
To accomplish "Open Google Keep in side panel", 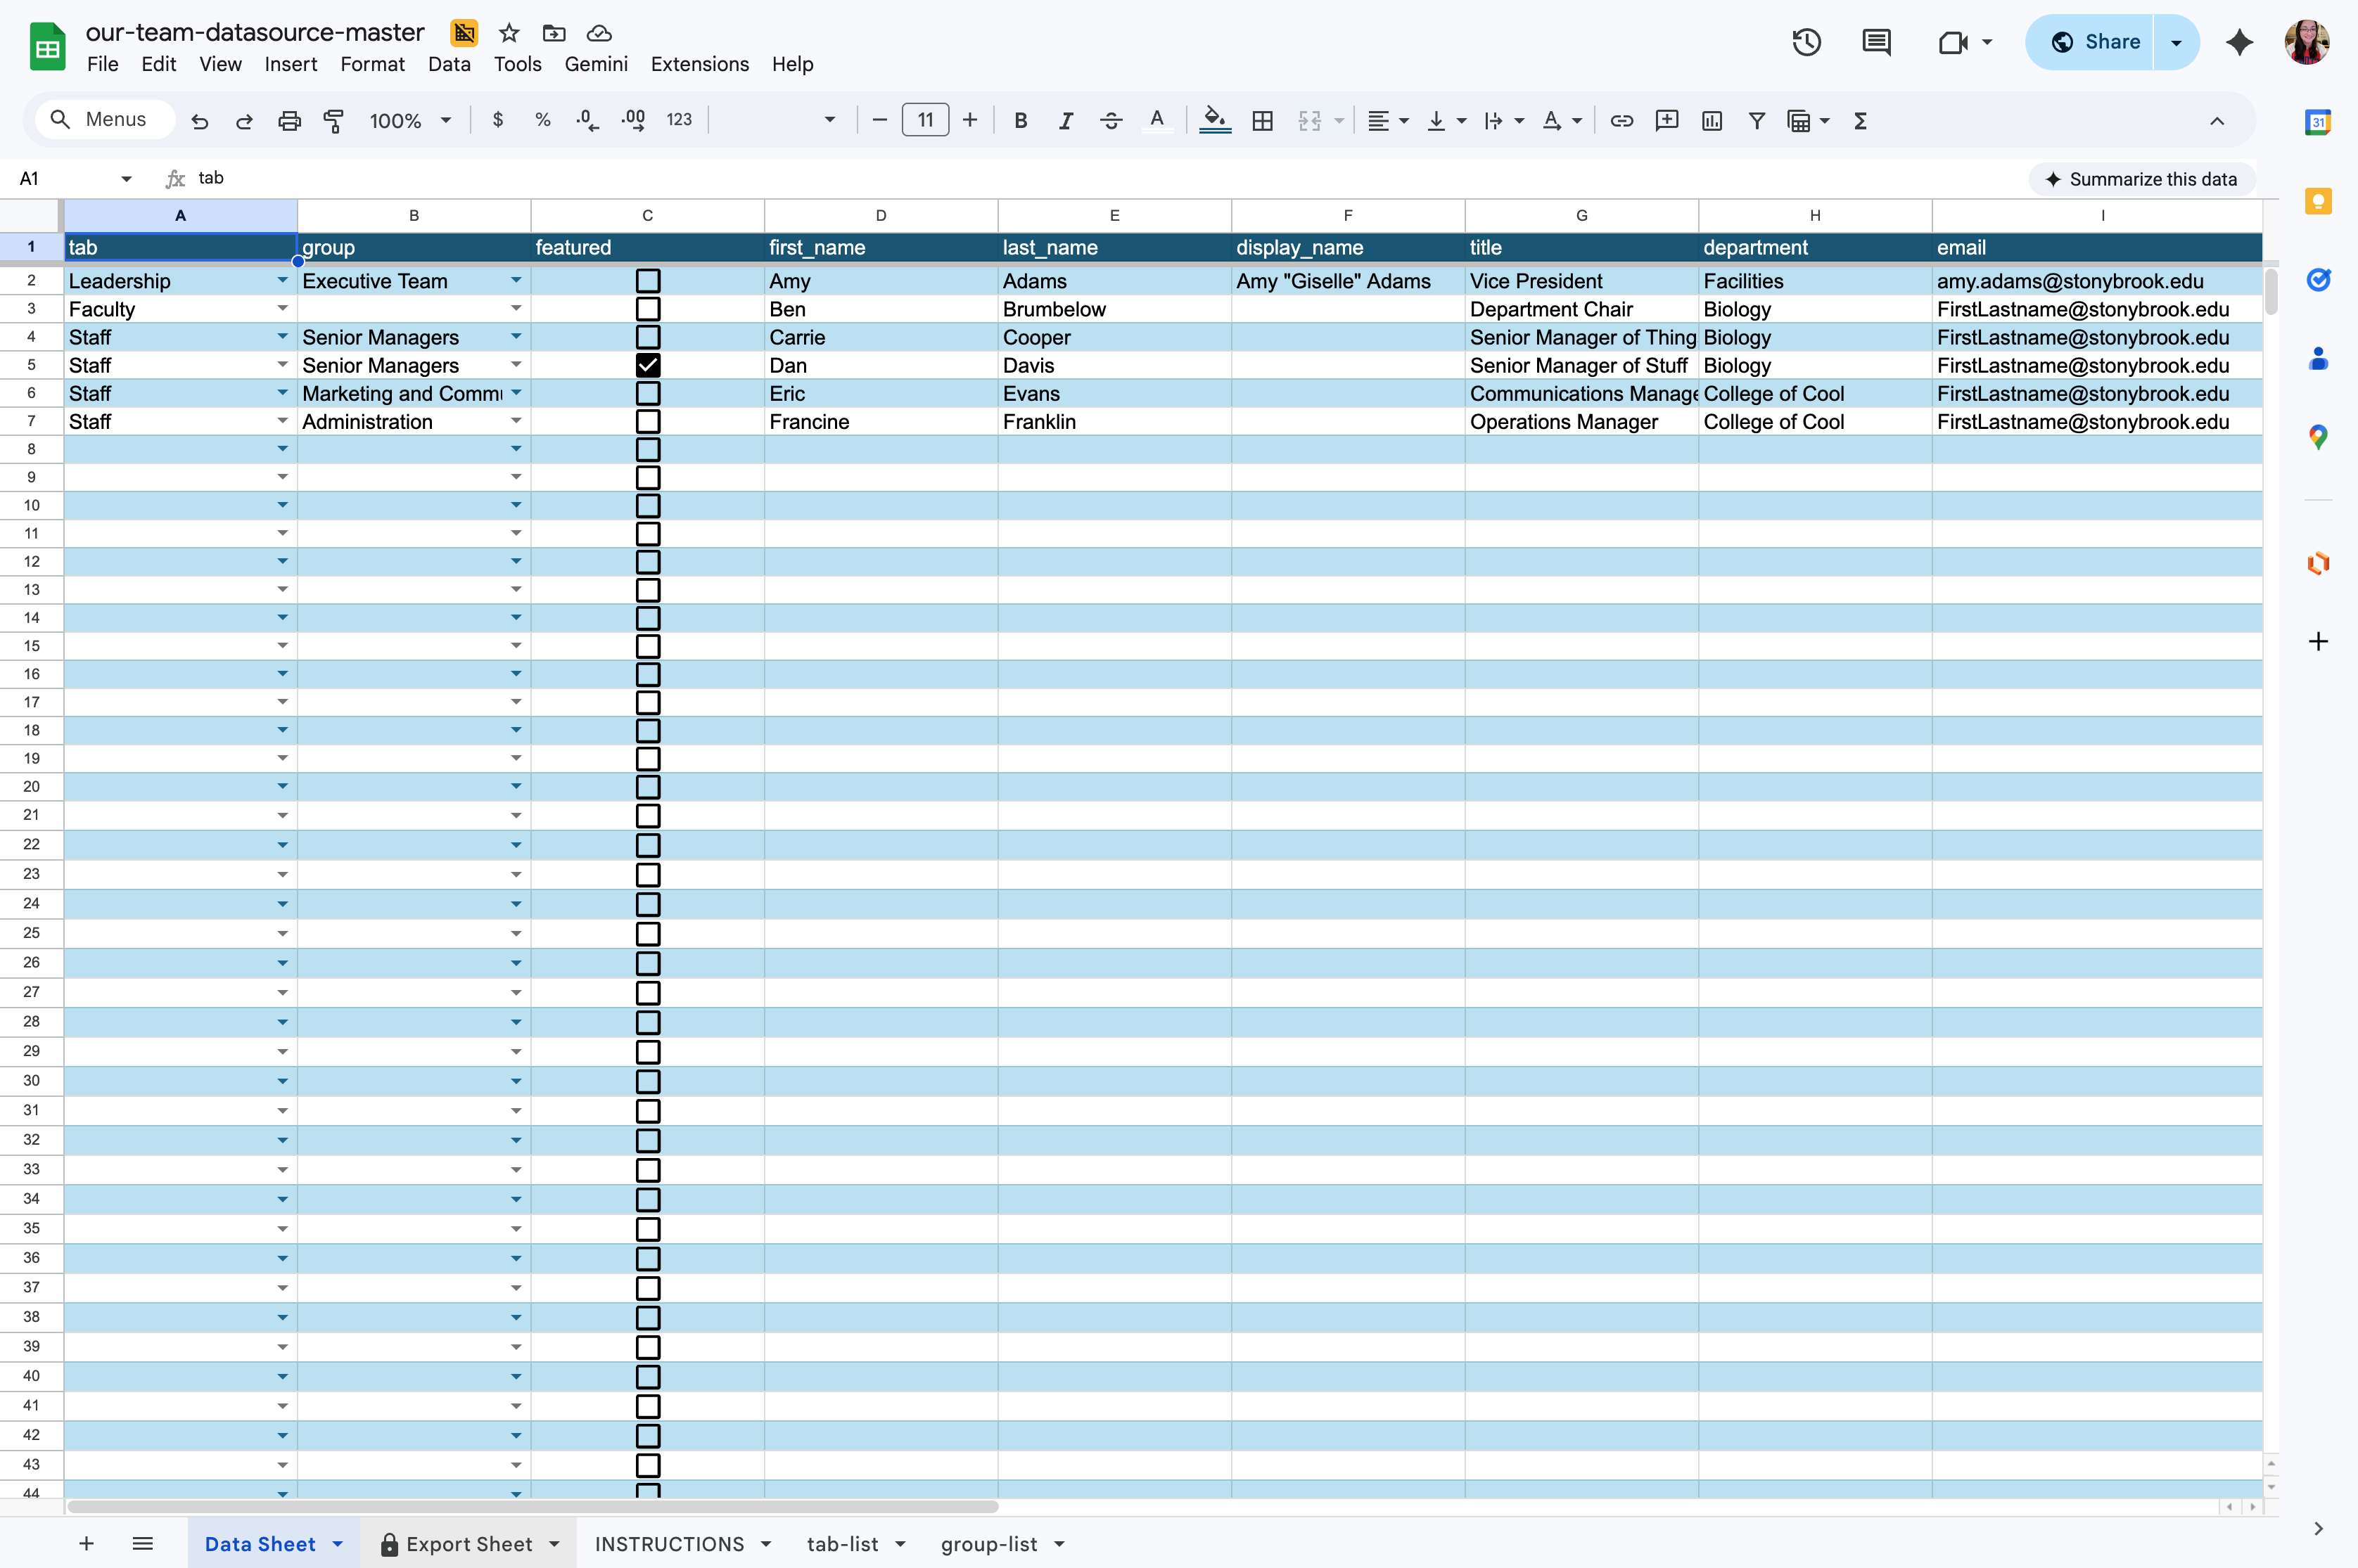I will tap(2318, 201).
